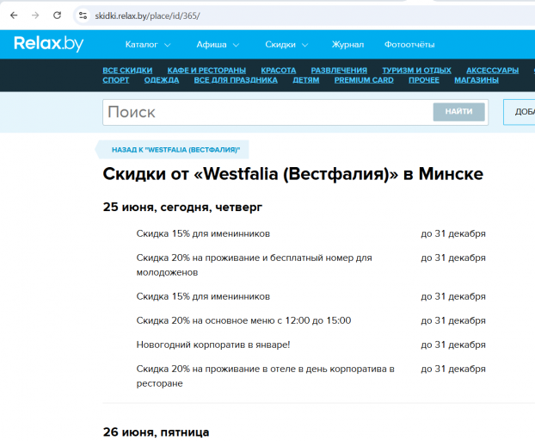Image resolution: width=535 pixels, height=441 pixels.
Task: Go back to Westfalia (Вестфалия) page
Action: (172, 150)
